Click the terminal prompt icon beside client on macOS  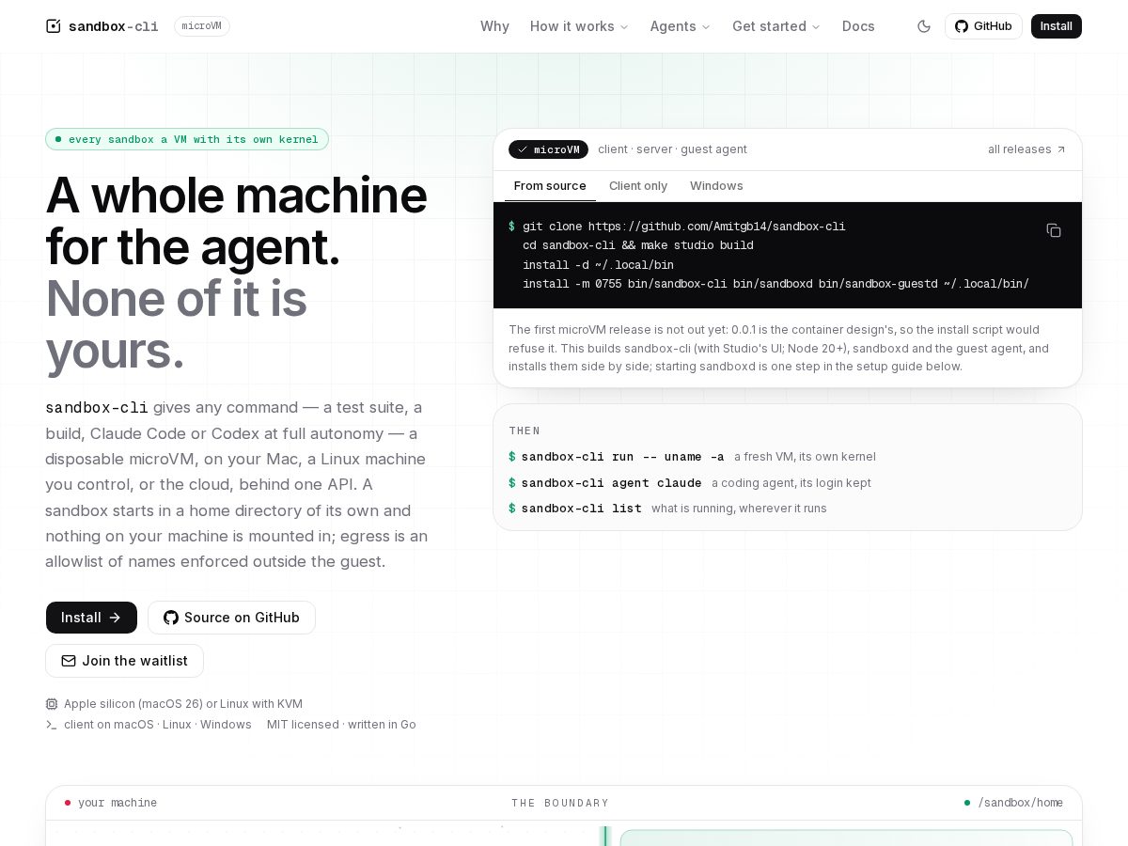click(52, 725)
